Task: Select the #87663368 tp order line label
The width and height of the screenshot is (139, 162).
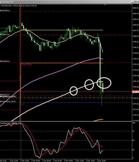Action: pyautogui.click(x=5, y=61)
